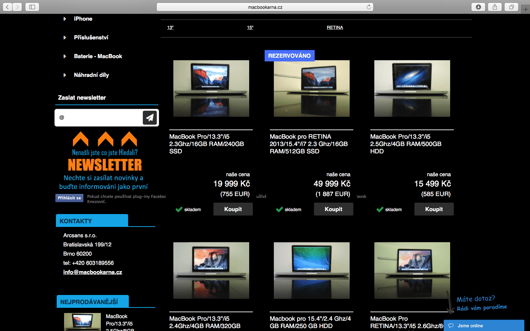Go back using Safari back arrow
530x331 pixels.
pos(8,7)
